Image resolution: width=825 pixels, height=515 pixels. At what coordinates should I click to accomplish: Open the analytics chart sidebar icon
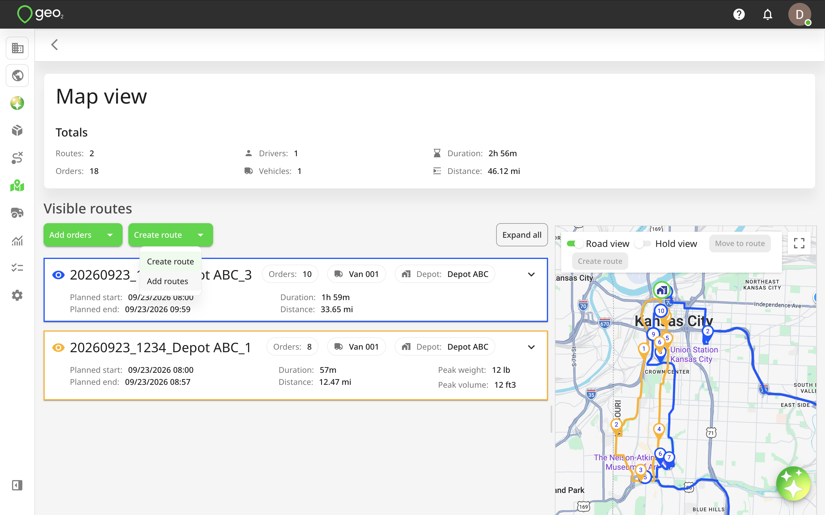[x=17, y=240]
